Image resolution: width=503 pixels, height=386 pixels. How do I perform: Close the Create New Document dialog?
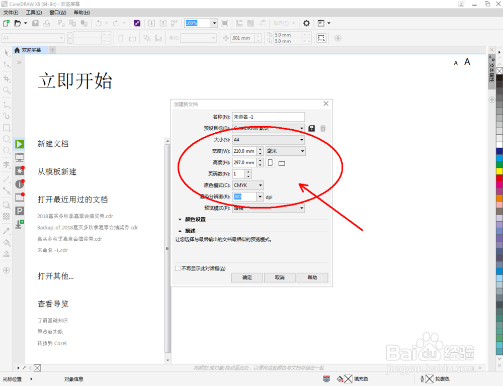click(326, 104)
